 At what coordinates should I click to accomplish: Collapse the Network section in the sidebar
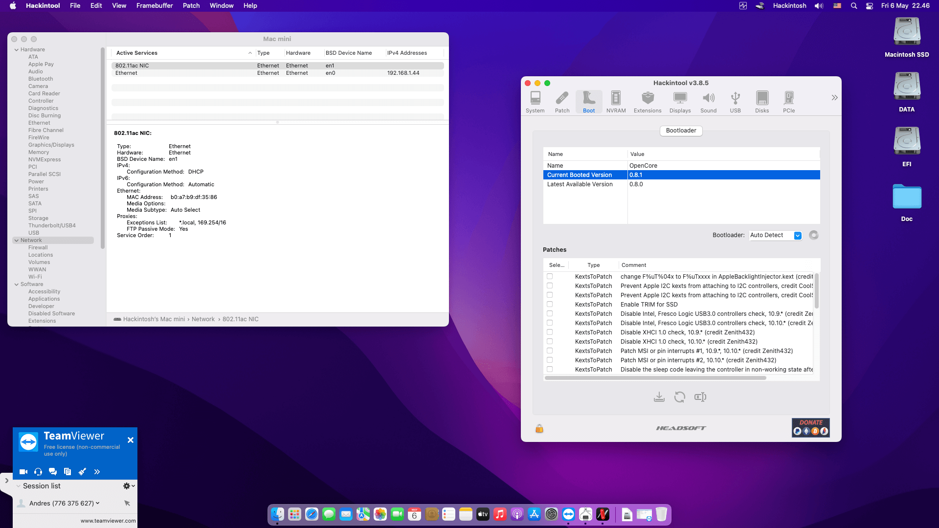click(17, 241)
